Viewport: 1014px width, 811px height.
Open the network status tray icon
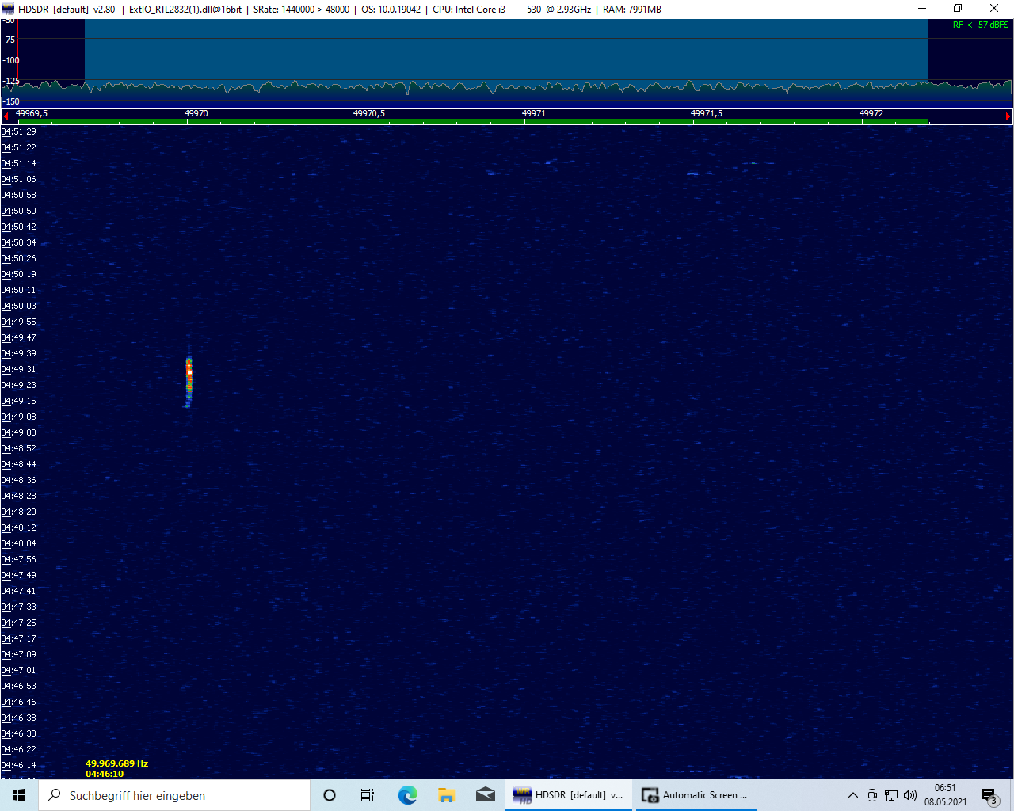(x=891, y=795)
